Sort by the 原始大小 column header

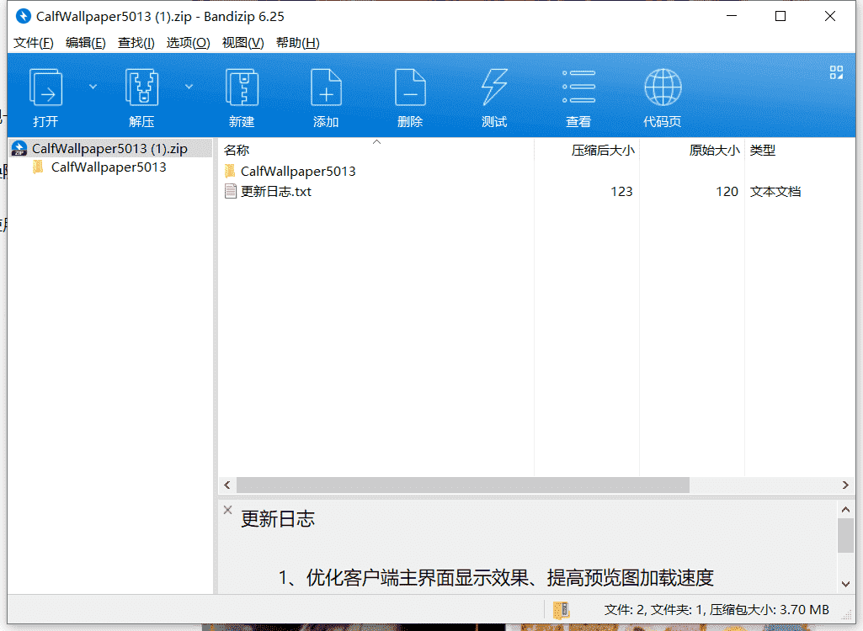[x=714, y=151]
